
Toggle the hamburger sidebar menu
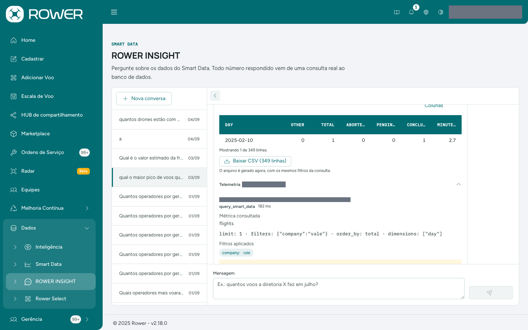(x=114, y=12)
